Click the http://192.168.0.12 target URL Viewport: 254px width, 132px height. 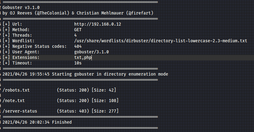coord(97,24)
